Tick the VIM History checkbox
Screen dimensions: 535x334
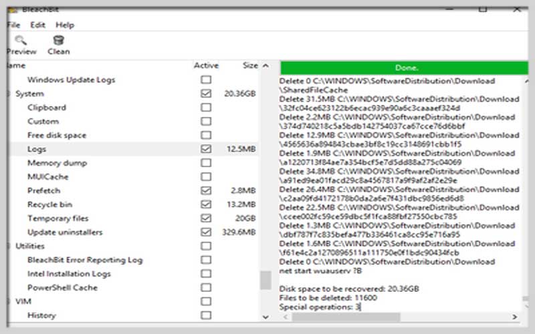coord(206,315)
